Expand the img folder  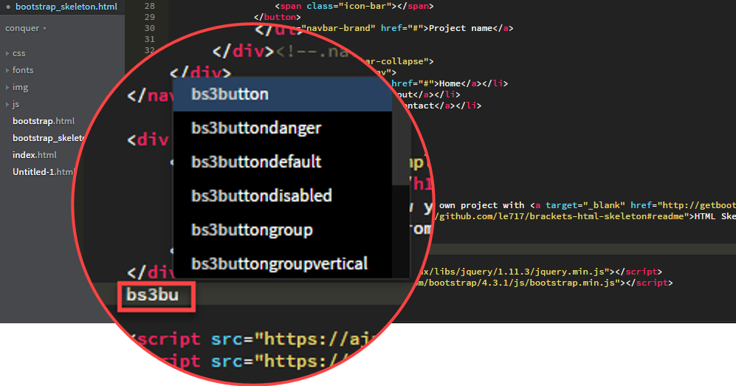click(17, 87)
